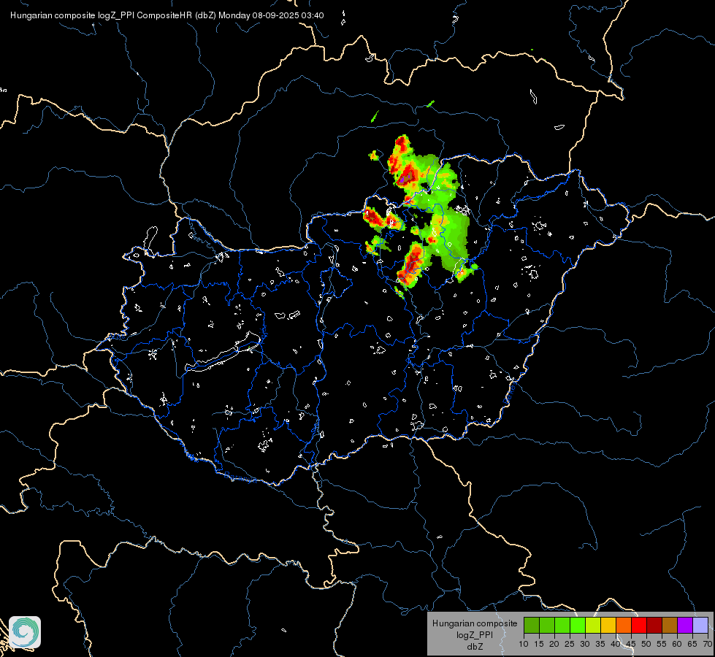Viewport: 715px width, 657px height.
Task: Click the legend scale value 25
Action: [570, 645]
